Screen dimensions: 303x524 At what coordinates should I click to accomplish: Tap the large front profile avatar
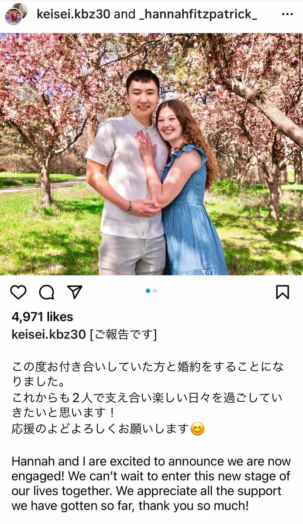coord(13,17)
